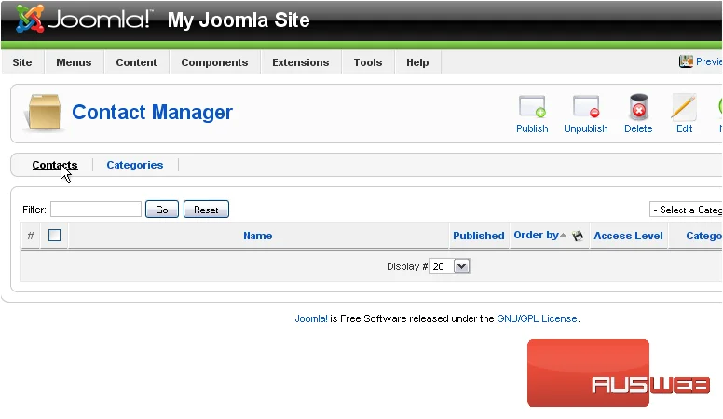Screen dimensions: 723x419
Task: Open the Select a Category dropdown
Action: tap(686, 209)
